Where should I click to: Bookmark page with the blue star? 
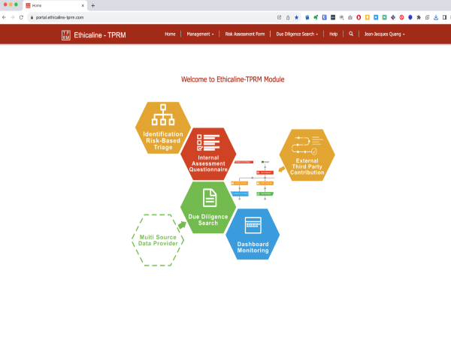[296, 17]
